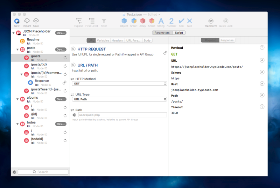The width and height of the screenshot is (280, 188).
Task: Switch to the Body tab
Action: [147, 40]
